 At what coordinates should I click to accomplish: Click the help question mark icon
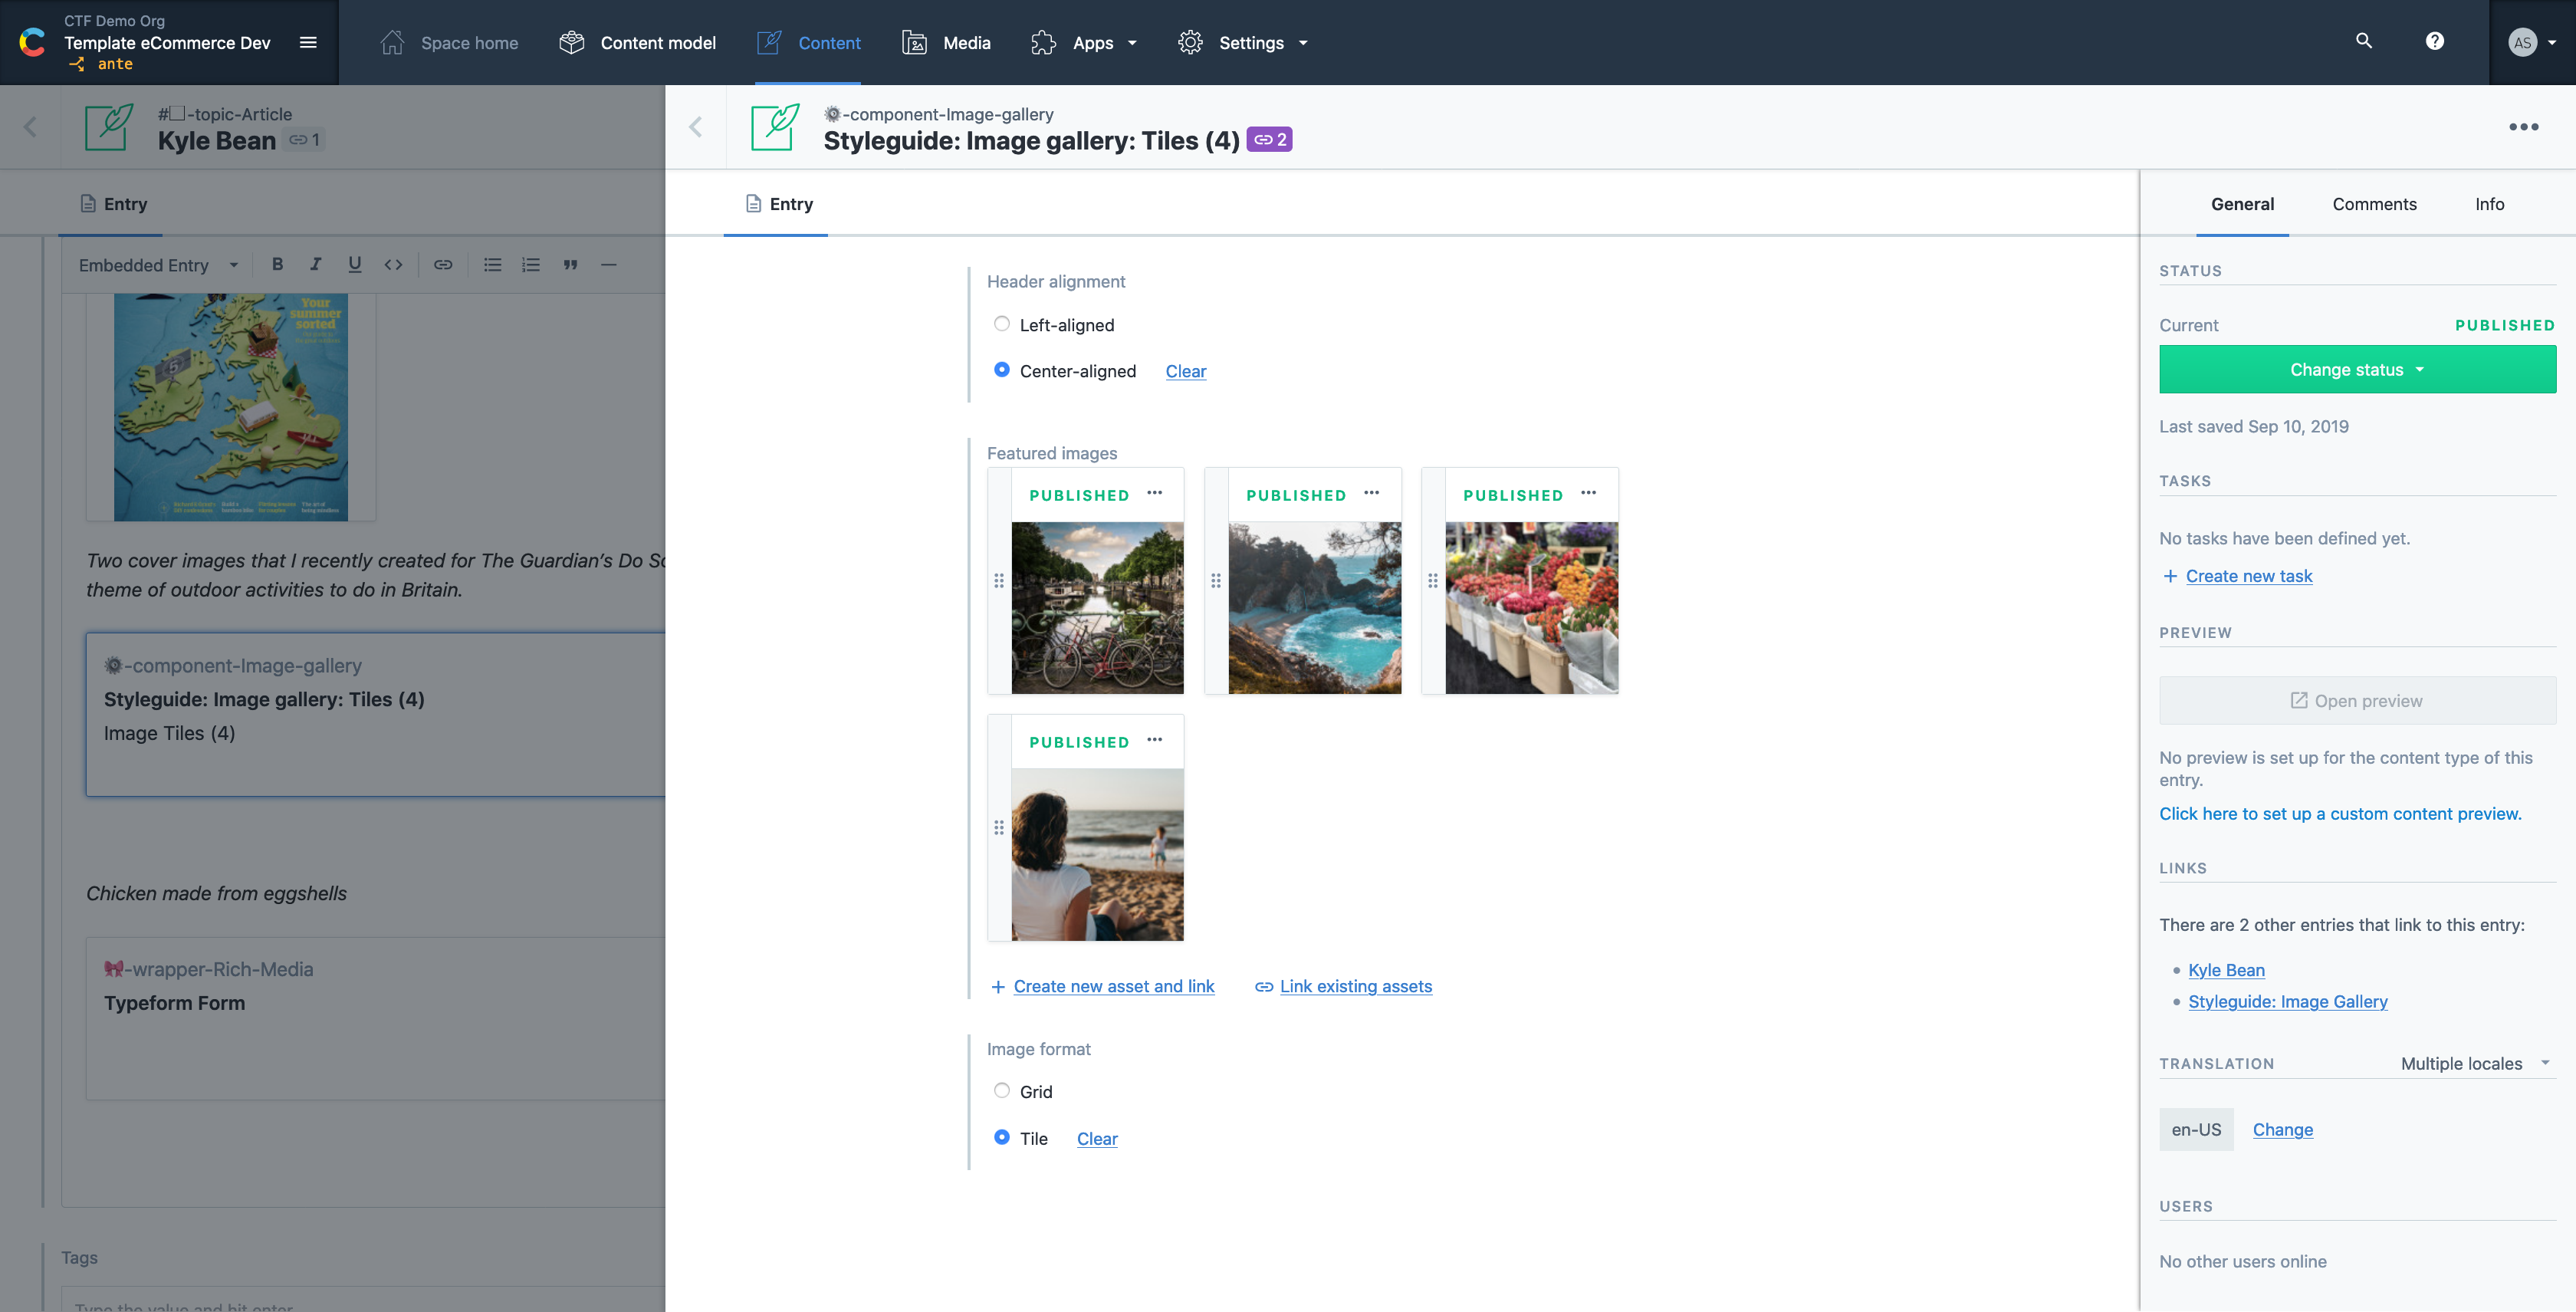(x=2434, y=42)
